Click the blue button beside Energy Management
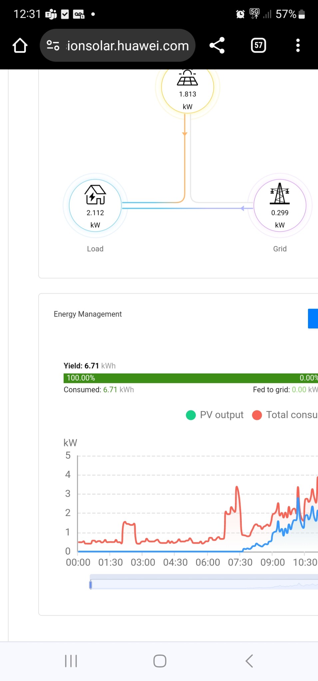The height and width of the screenshot is (681, 318). tap(313, 319)
